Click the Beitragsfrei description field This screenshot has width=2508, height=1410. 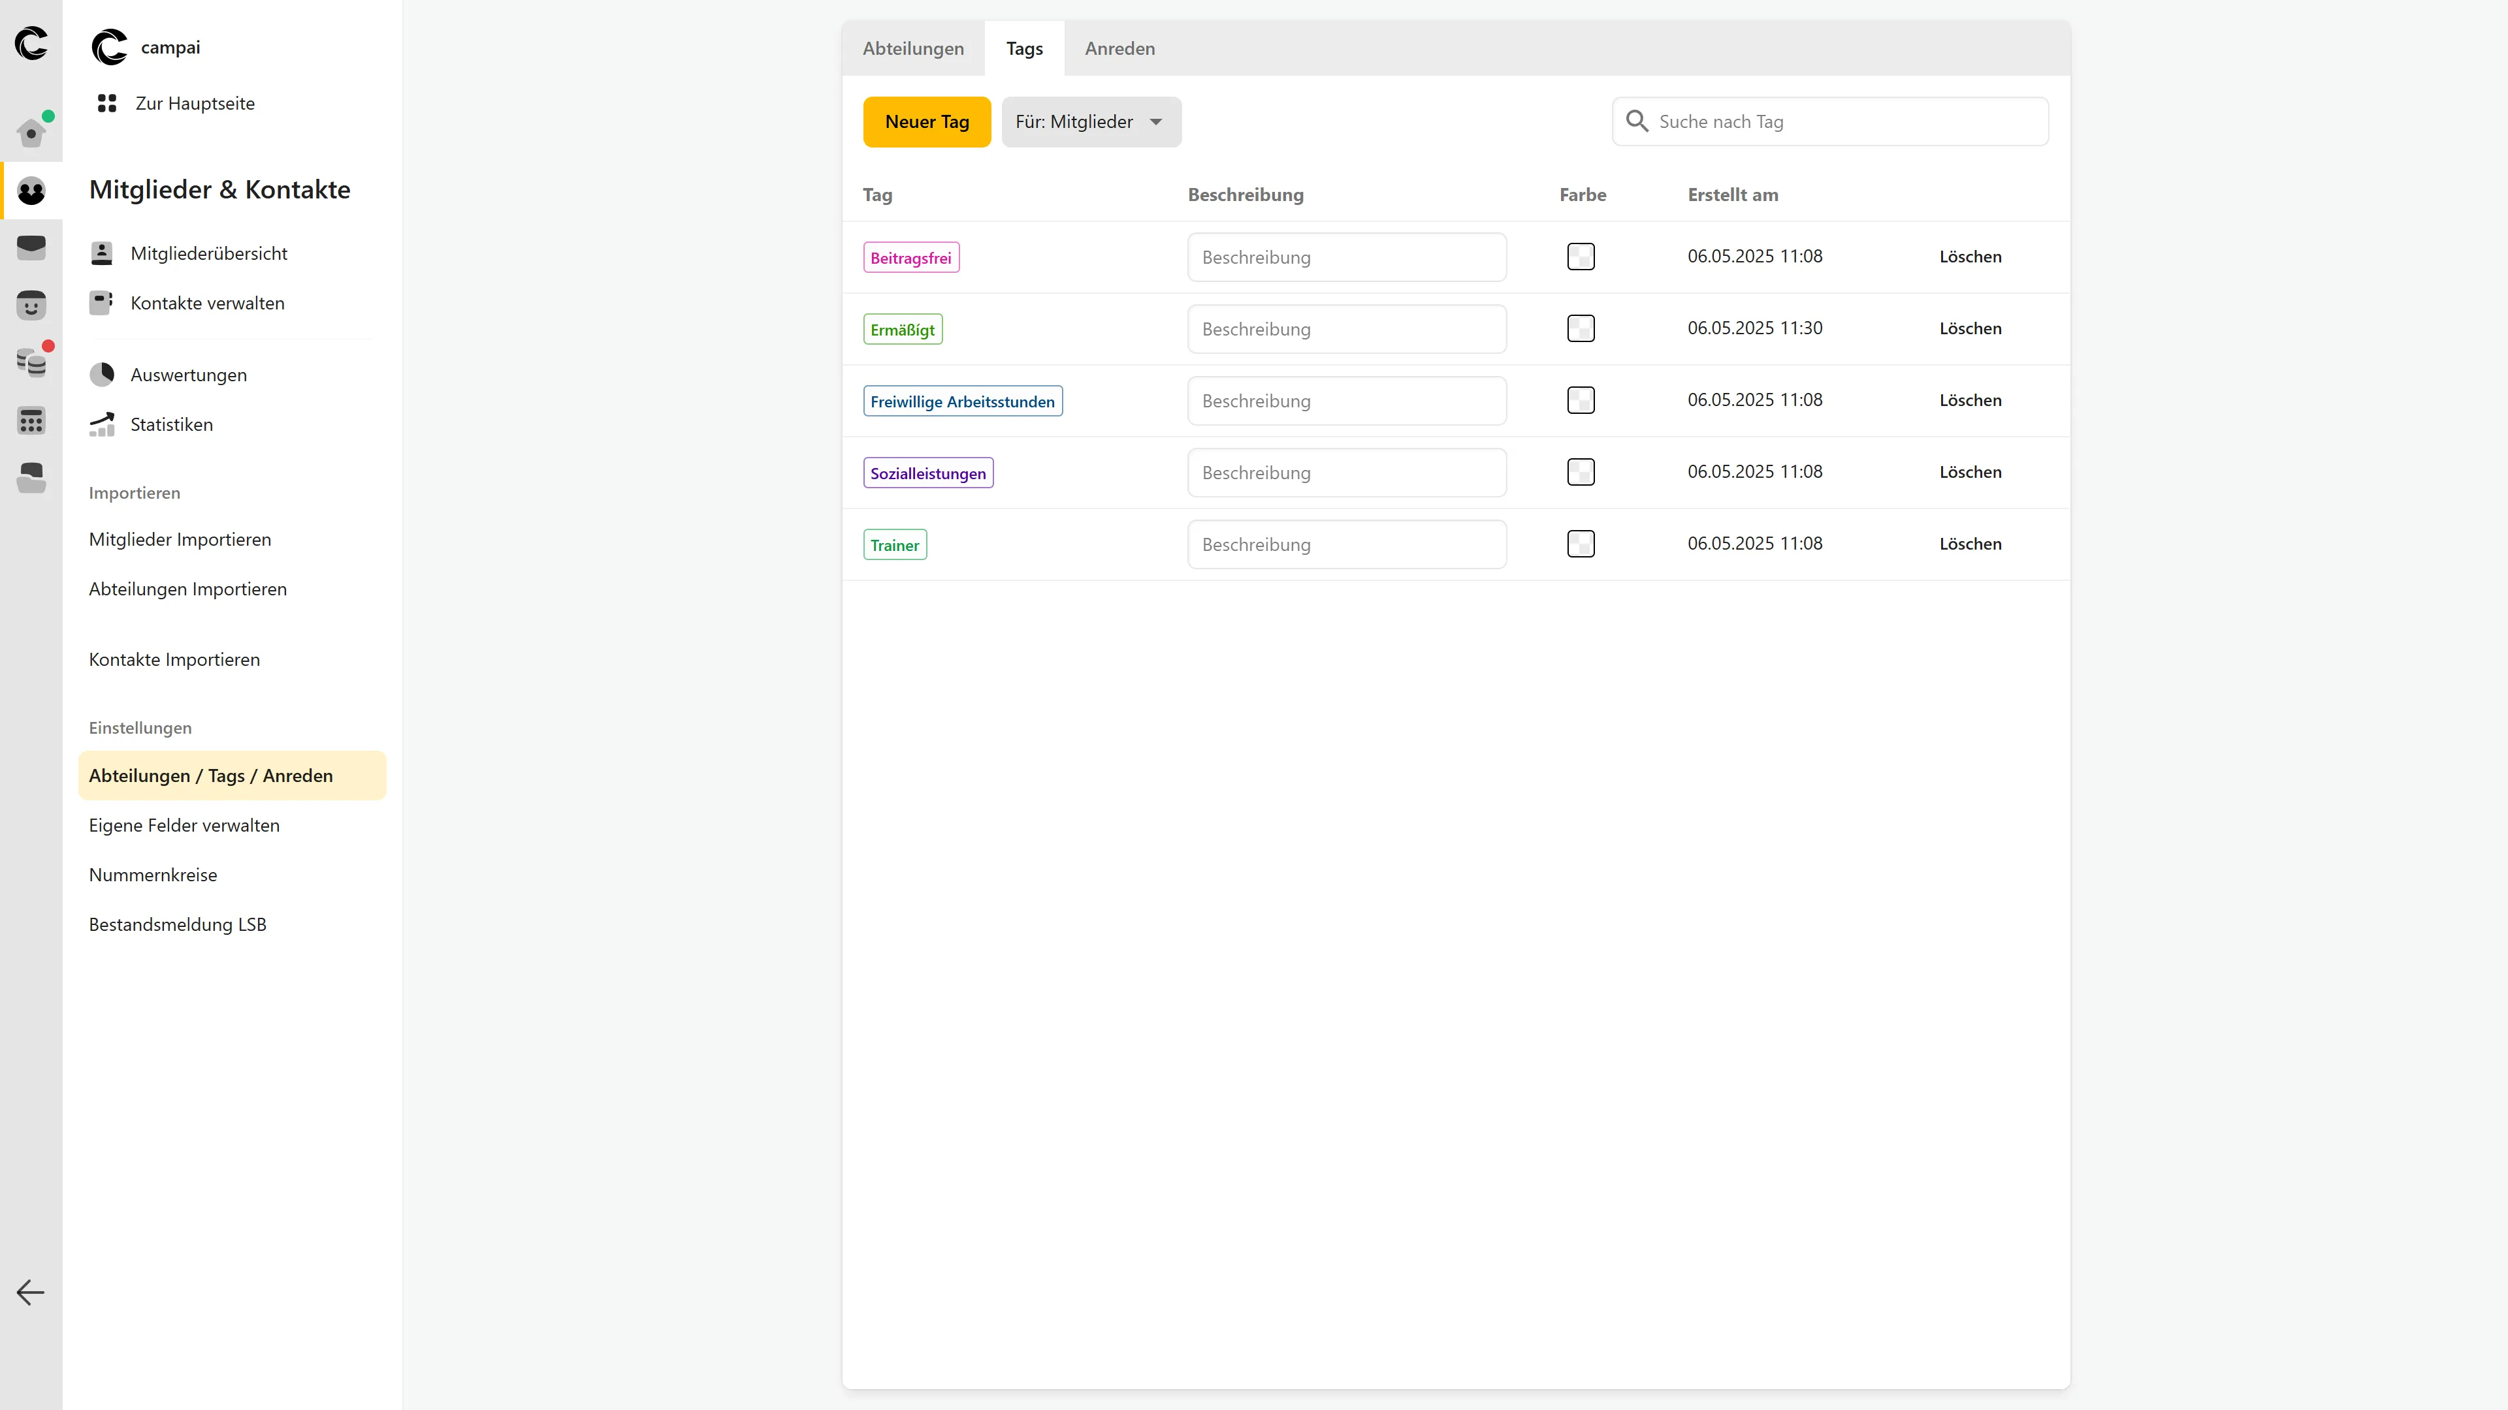pyautogui.click(x=1347, y=257)
